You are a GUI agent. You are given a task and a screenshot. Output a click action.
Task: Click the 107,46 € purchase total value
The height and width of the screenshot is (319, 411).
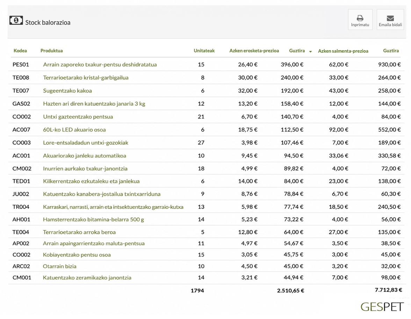tap(292, 143)
